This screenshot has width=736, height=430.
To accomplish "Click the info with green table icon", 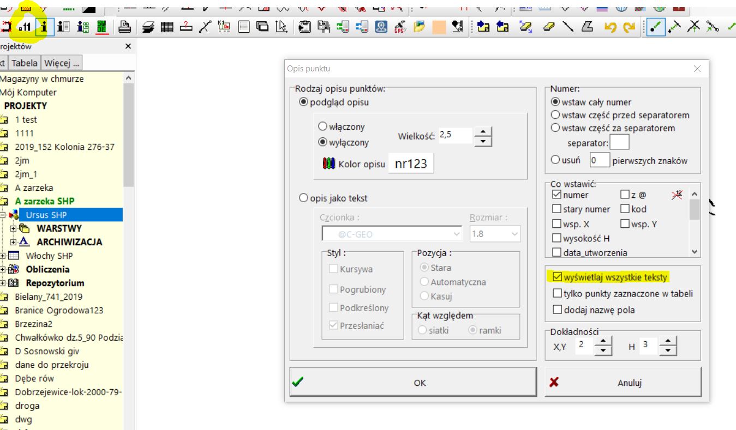I will [82, 27].
